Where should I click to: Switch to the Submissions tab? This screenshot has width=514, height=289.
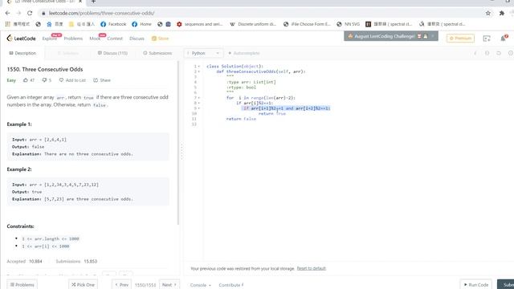click(157, 53)
